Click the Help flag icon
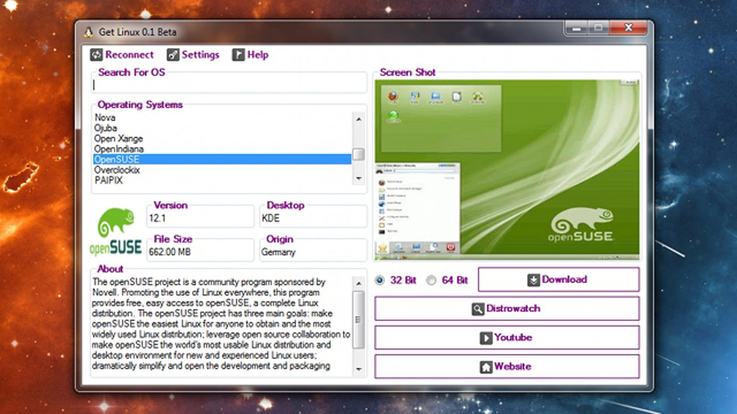 pyautogui.click(x=238, y=55)
